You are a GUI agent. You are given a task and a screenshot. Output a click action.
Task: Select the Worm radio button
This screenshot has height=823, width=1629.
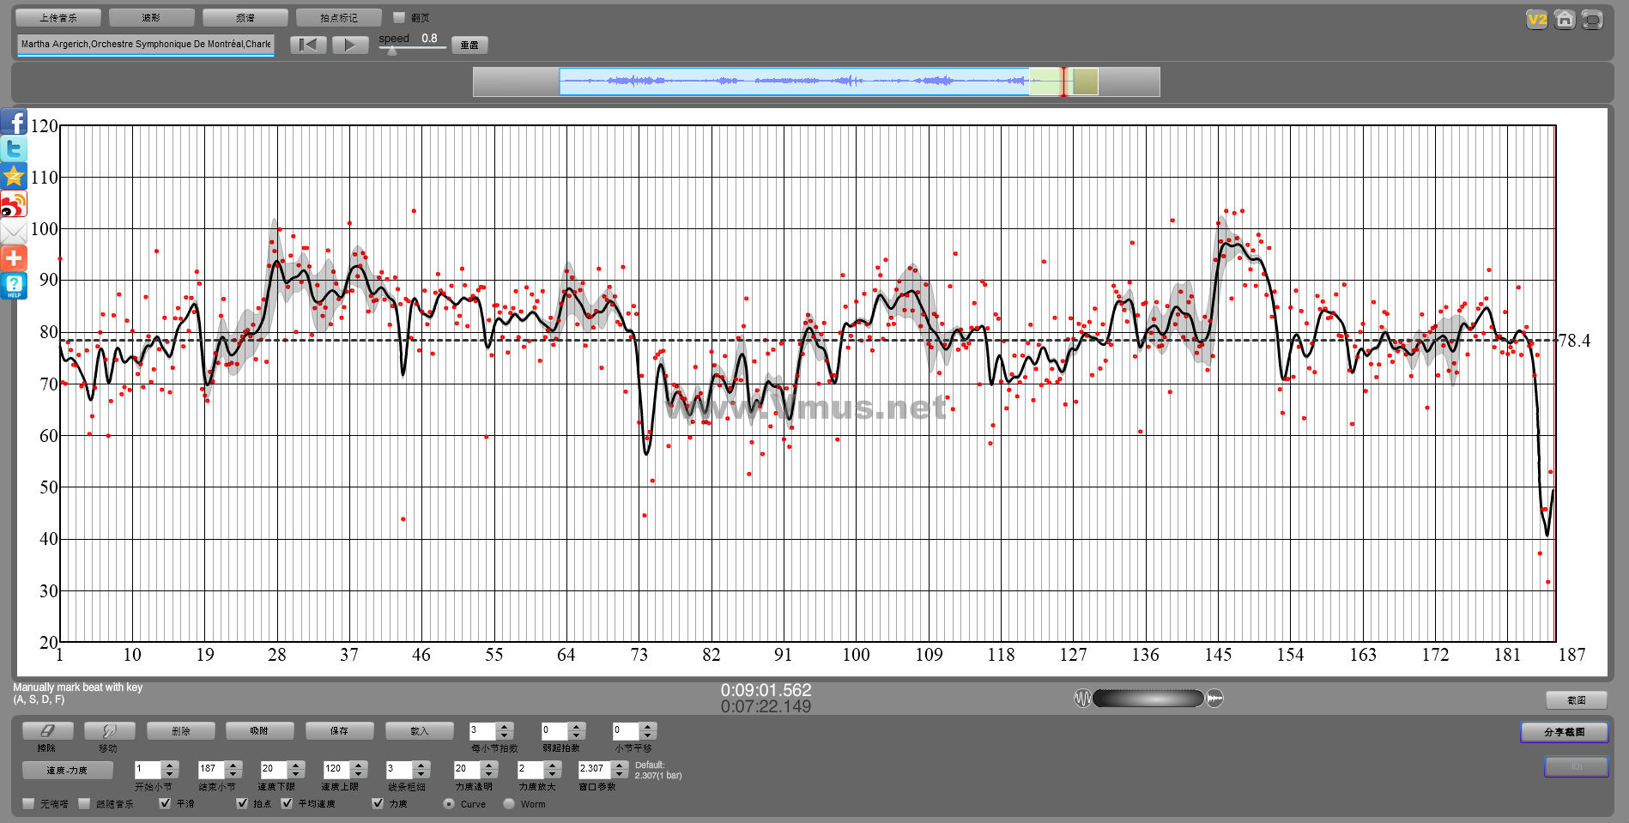pos(509,803)
